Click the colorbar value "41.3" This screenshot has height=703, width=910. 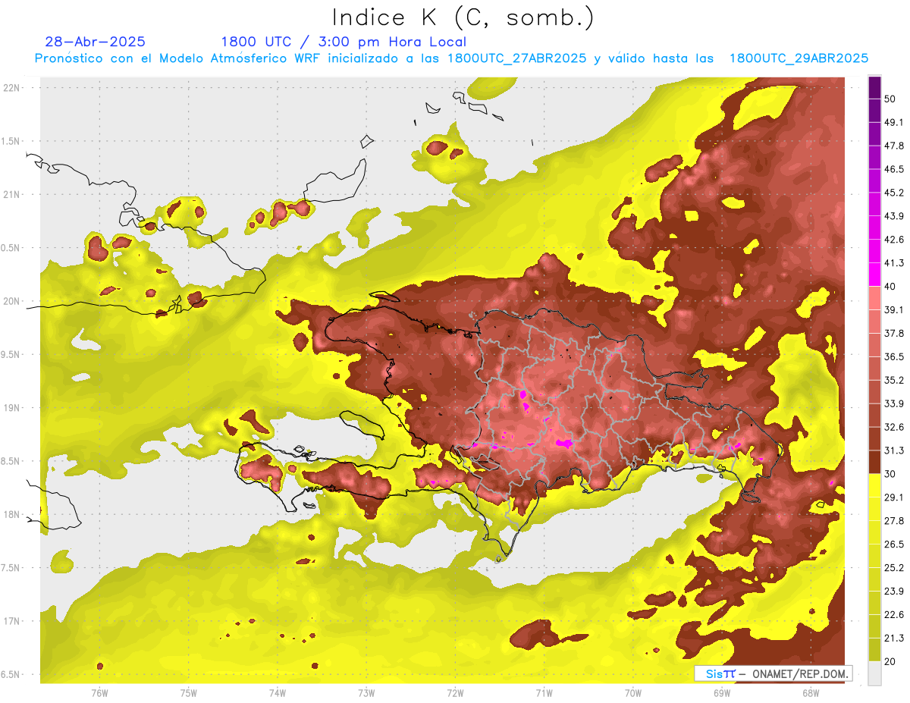tap(894, 263)
